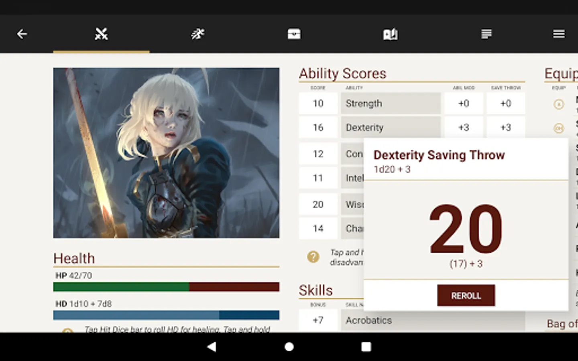The width and height of the screenshot is (578, 361).
Task: Tap the Dexterity ability modifier +3
Action: [464, 128]
